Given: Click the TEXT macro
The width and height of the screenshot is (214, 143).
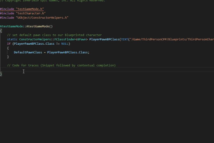Looking at the screenshot, I should tap(125, 39).
